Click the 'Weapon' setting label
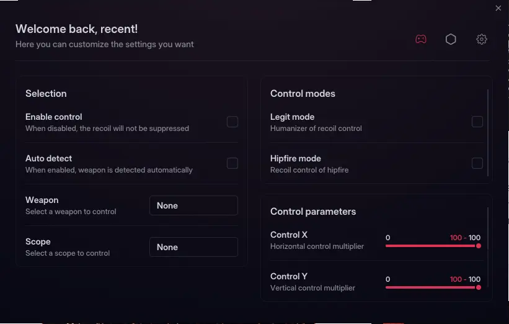509x324 pixels. click(42, 200)
